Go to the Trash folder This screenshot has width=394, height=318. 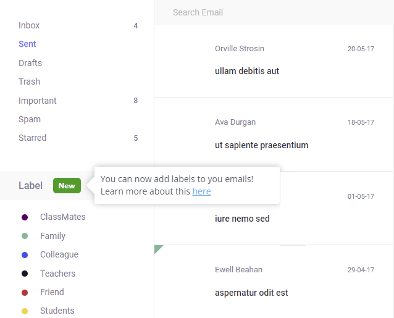29,82
